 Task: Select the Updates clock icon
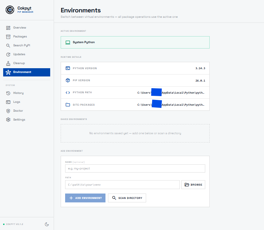[x=8, y=54]
